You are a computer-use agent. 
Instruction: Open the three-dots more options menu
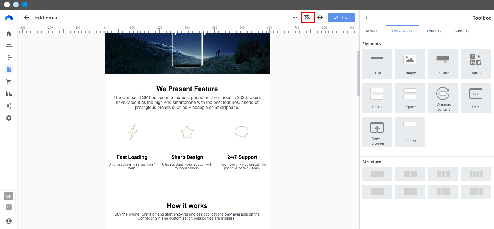click(295, 18)
